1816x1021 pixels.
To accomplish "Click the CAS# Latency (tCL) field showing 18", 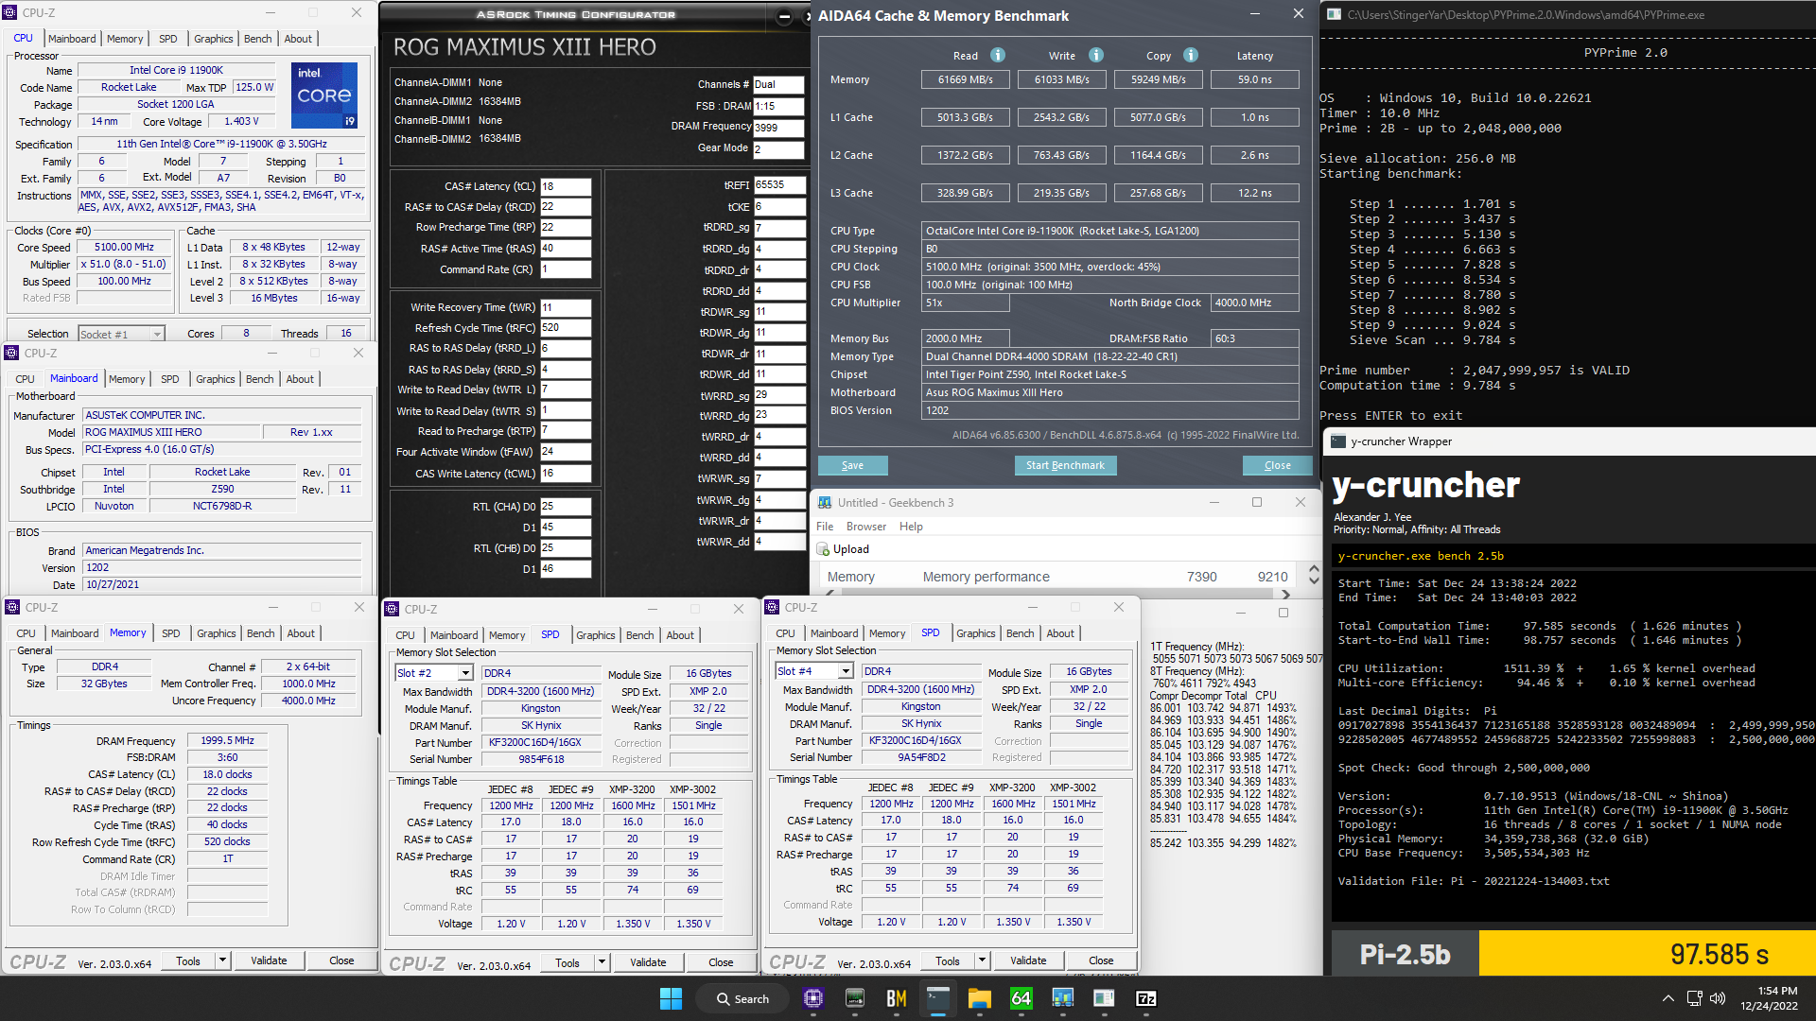I will [x=566, y=186].
